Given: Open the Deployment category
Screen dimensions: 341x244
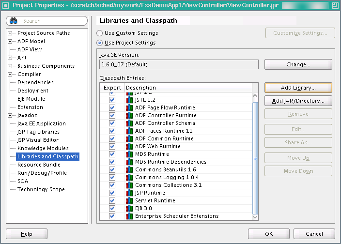Looking at the screenshot, I should point(33,91).
